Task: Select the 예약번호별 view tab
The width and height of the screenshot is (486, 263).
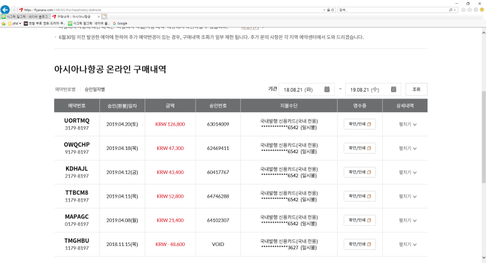Action: (x=65, y=89)
